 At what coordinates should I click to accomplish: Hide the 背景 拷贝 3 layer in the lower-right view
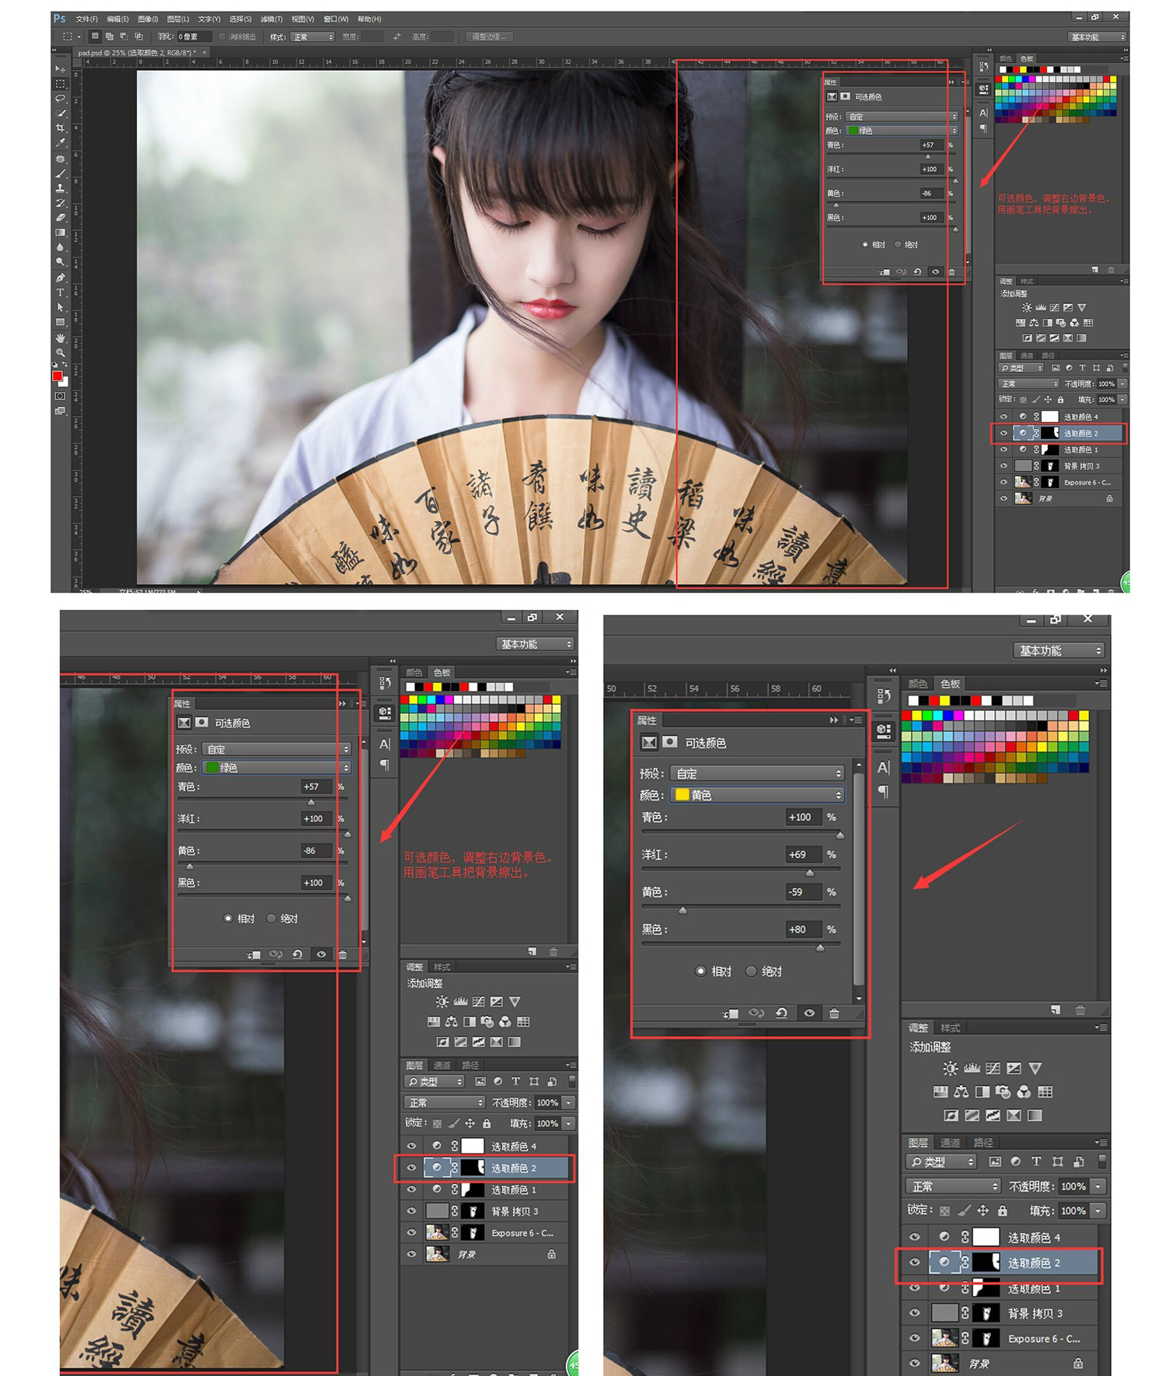pos(915,1313)
